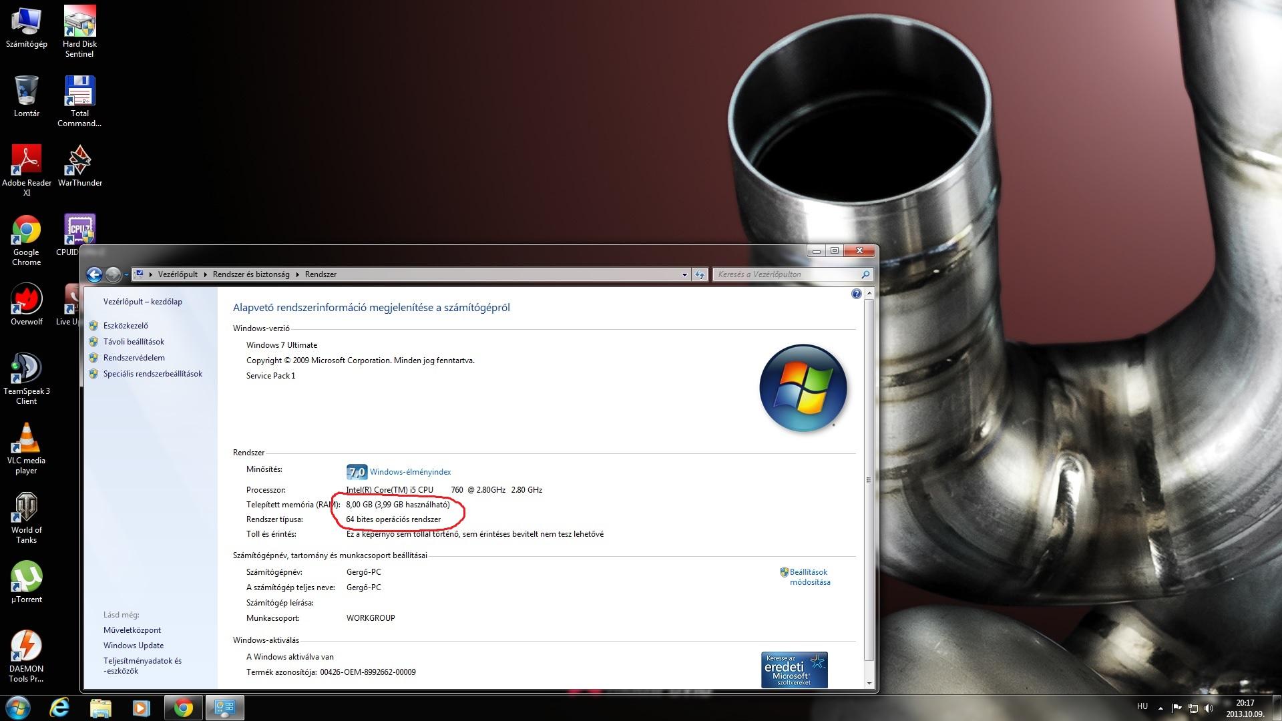Select the TeamSpeak 3 Client shortcut
1282x721 pixels.
click(27, 379)
